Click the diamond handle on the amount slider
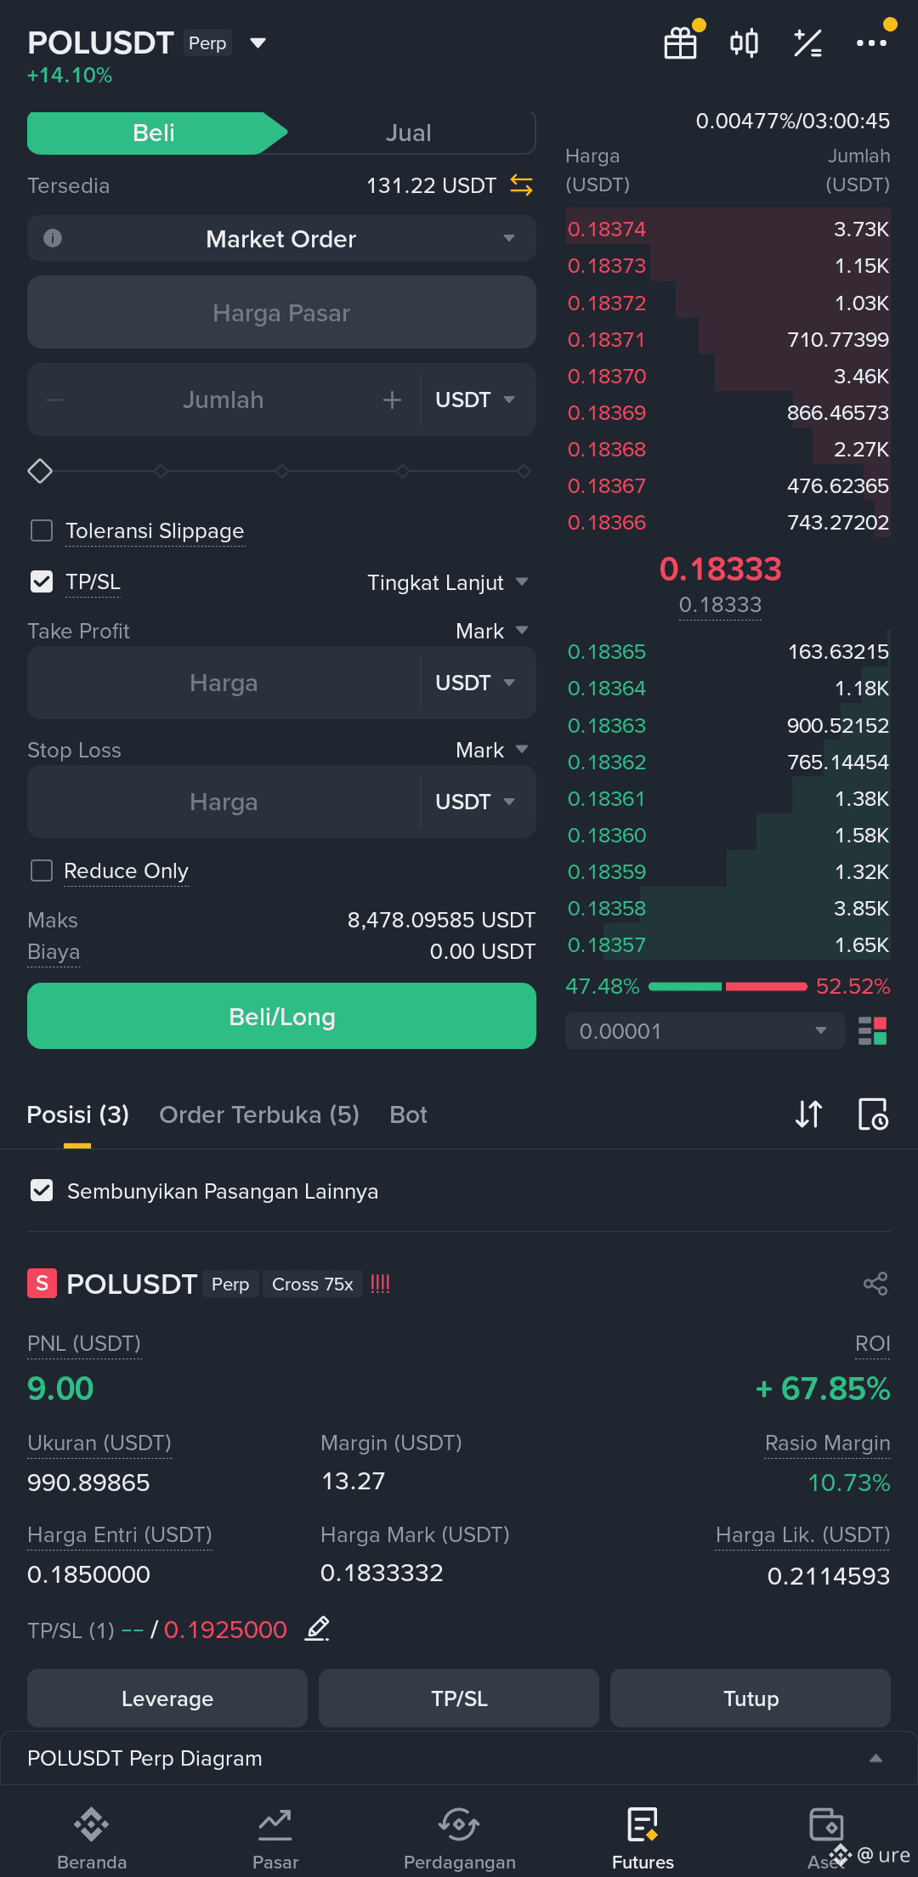918x1877 pixels. click(x=40, y=470)
